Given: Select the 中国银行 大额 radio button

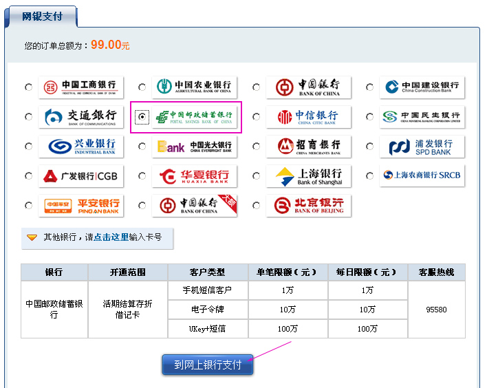Looking at the screenshot, I should pos(142,206).
